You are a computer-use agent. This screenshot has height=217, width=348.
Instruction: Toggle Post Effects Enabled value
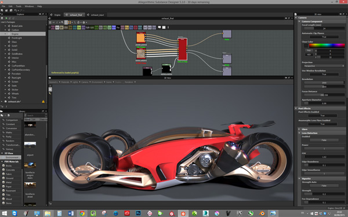(x=322, y=116)
